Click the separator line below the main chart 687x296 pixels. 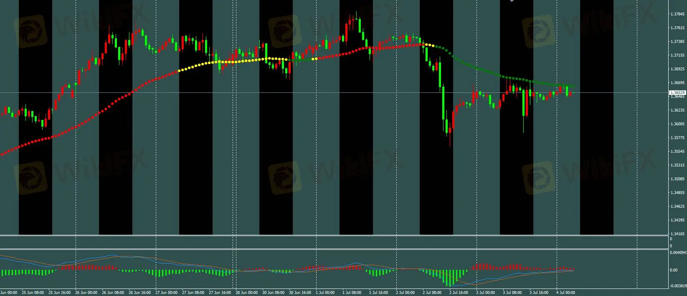[334, 236]
